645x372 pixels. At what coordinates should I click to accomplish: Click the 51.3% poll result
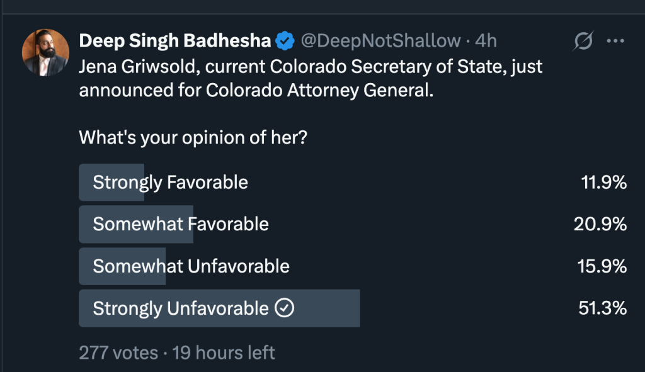(x=602, y=308)
